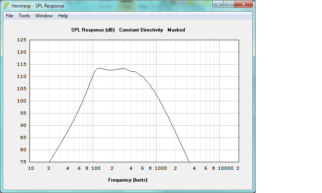Image resolution: width=322 pixels, height=193 pixels.
Task: Click the 10000 label on the frequency axis
Action: pos(226,168)
